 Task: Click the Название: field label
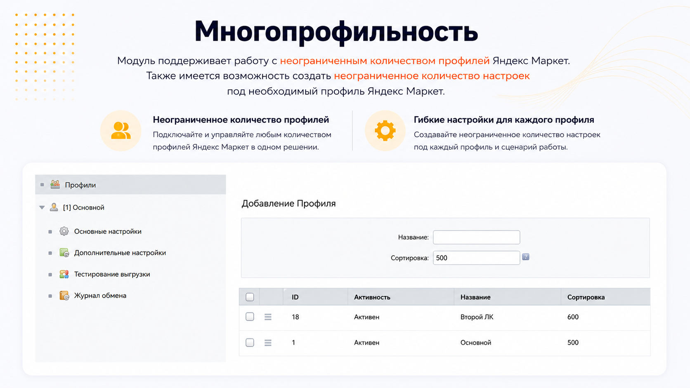(413, 237)
